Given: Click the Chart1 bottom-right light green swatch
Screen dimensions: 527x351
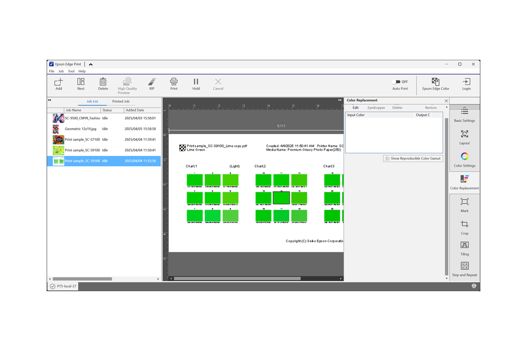Looking at the screenshot, I should [231, 215].
